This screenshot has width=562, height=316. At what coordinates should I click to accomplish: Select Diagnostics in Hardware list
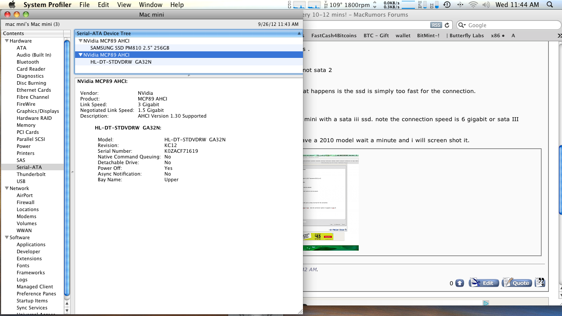point(30,76)
